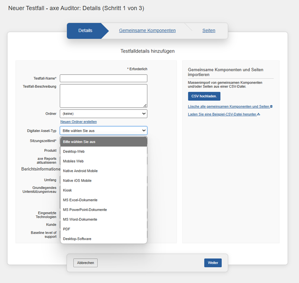The image size is (299, 283).
Task: Select MS PowerPoint-Dokumente option
Action: [x=85, y=210]
